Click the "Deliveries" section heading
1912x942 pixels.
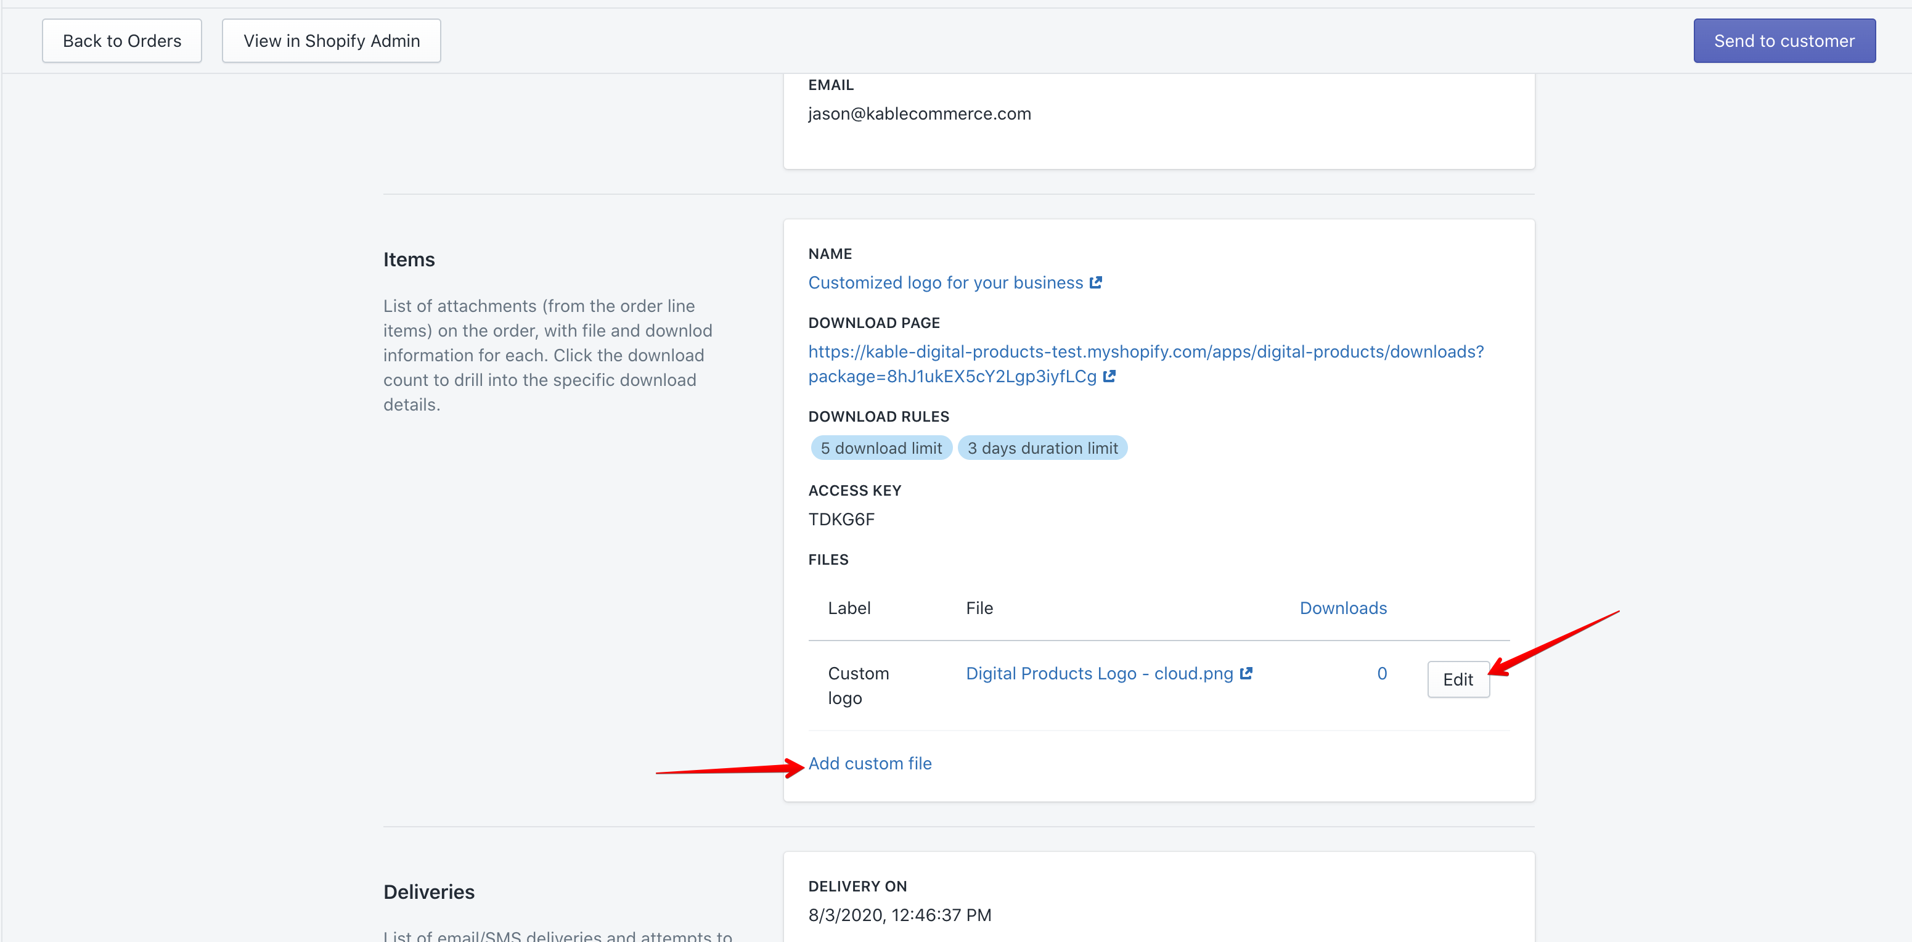click(428, 891)
